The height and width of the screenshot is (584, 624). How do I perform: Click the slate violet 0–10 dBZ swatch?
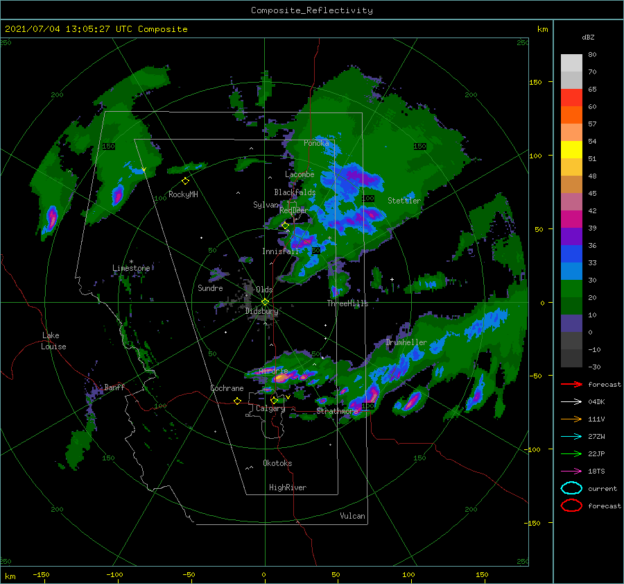(x=571, y=324)
